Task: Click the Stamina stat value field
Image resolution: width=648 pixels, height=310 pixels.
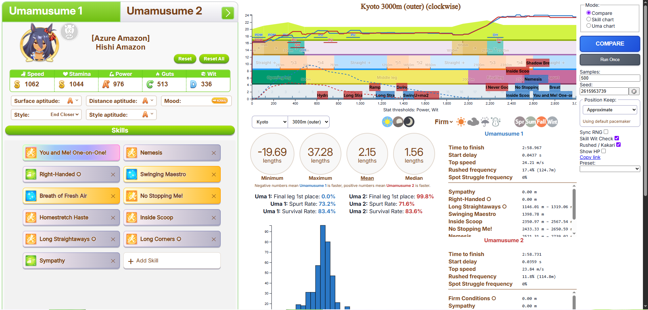Action: pyautogui.click(x=76, y=84)
